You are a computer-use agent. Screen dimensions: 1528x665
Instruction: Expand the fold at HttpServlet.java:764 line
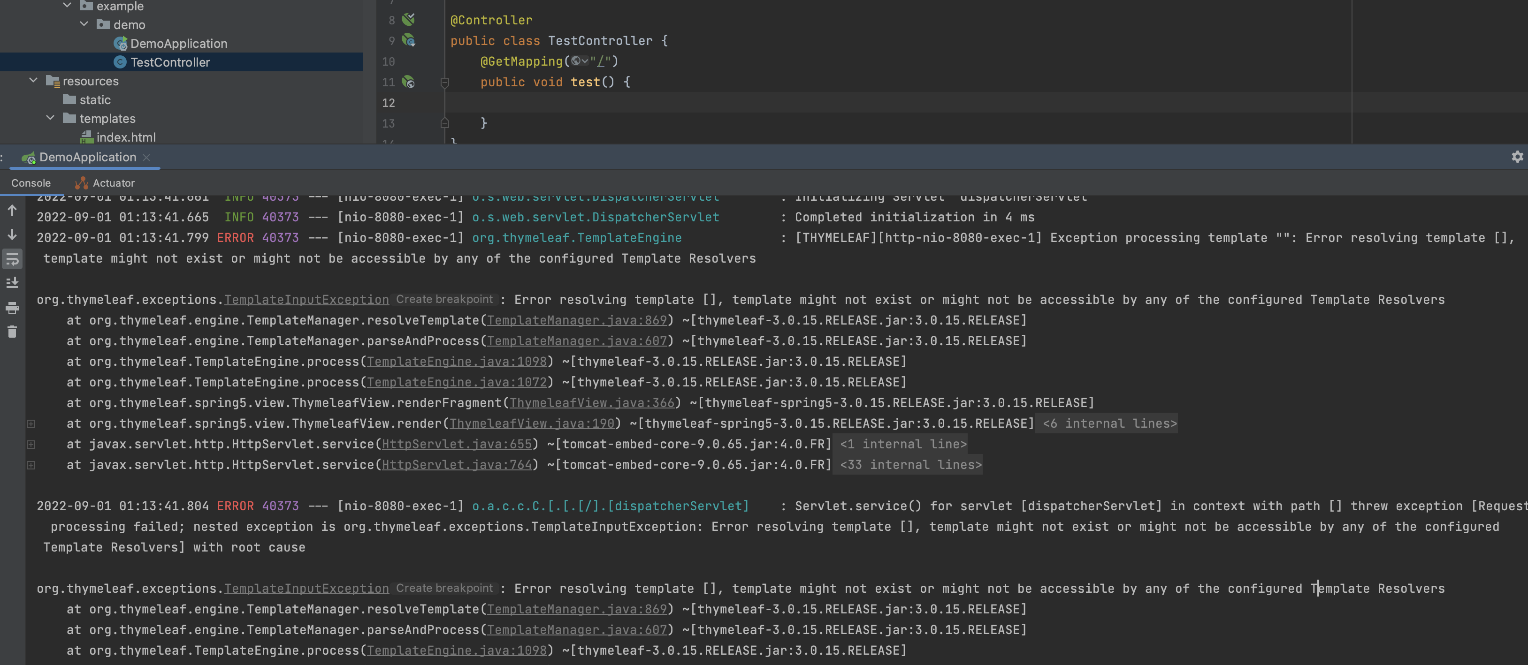point(31,465)
